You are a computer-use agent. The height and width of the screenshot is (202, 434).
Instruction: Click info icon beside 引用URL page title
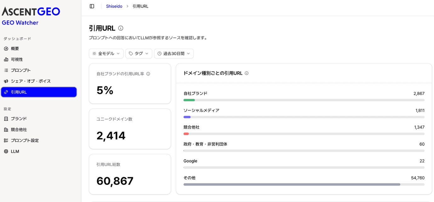[x=121, y=28]
